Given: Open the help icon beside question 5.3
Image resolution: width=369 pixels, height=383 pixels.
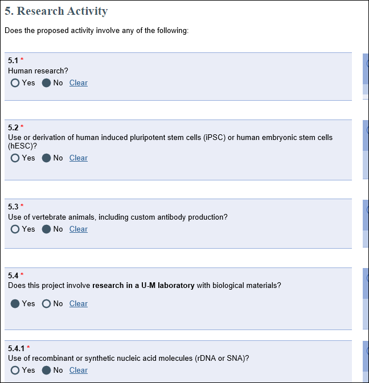Looking at the screenshot, I should [367, 209].
